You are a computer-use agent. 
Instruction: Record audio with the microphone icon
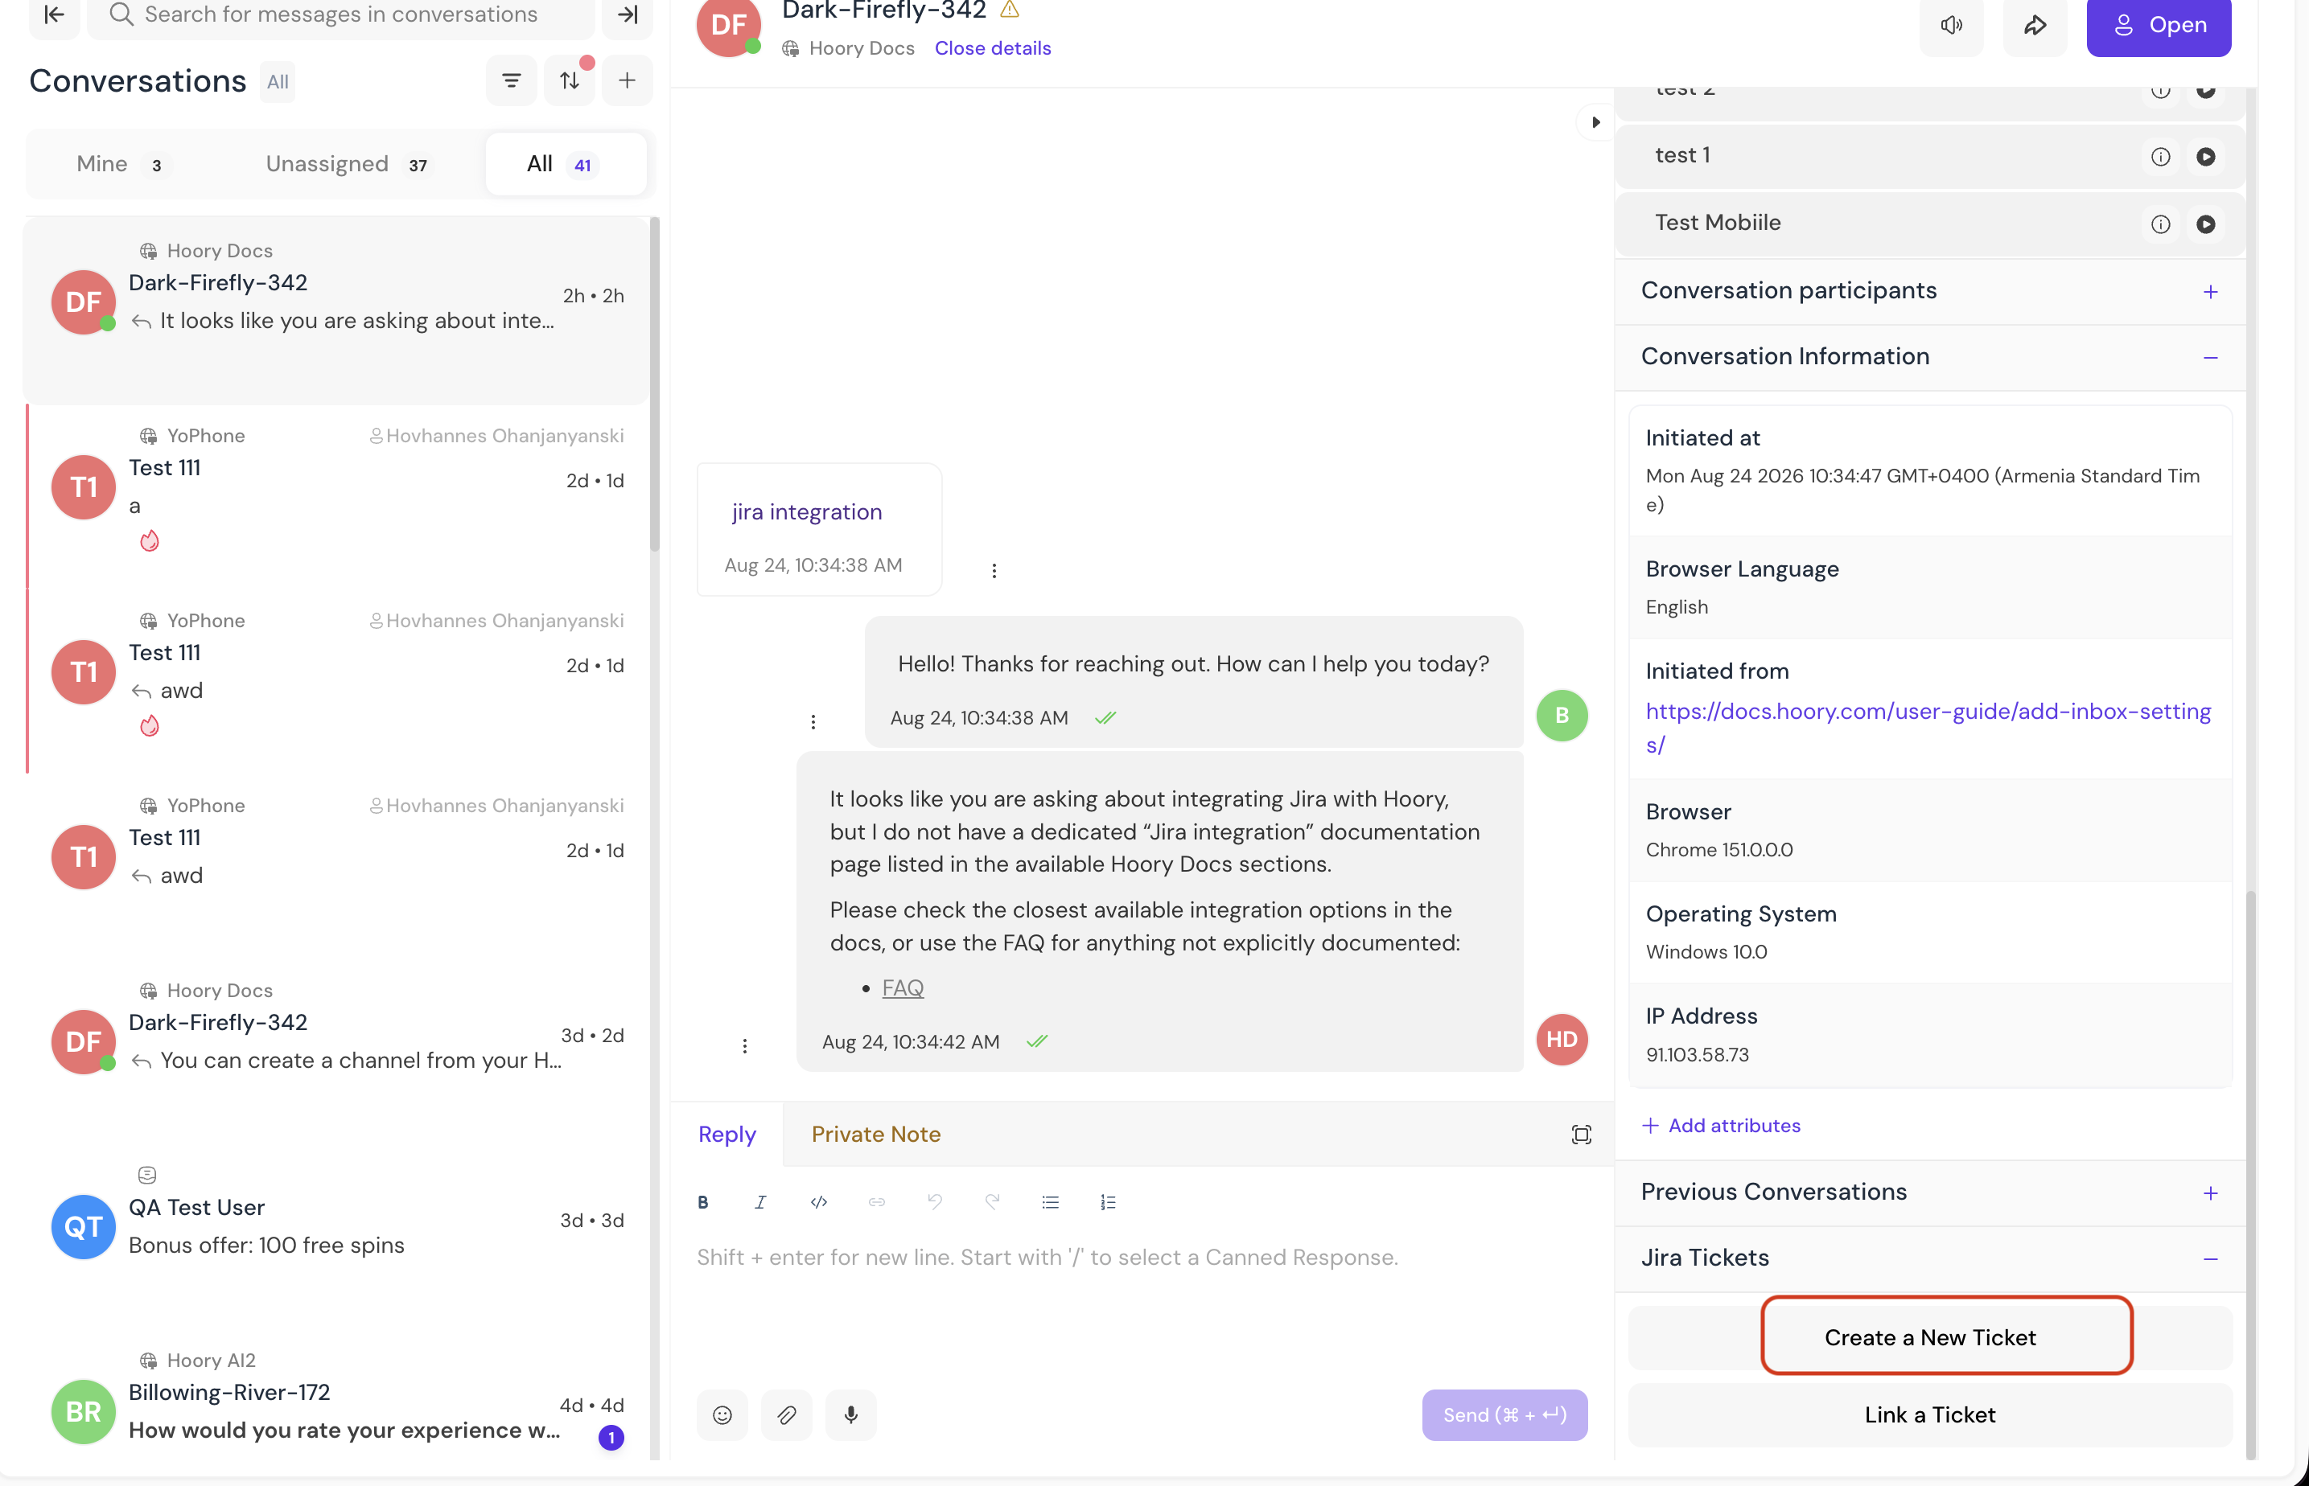851,1415
